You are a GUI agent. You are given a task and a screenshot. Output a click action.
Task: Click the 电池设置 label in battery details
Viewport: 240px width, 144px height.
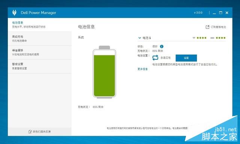[x=144, y=56]
